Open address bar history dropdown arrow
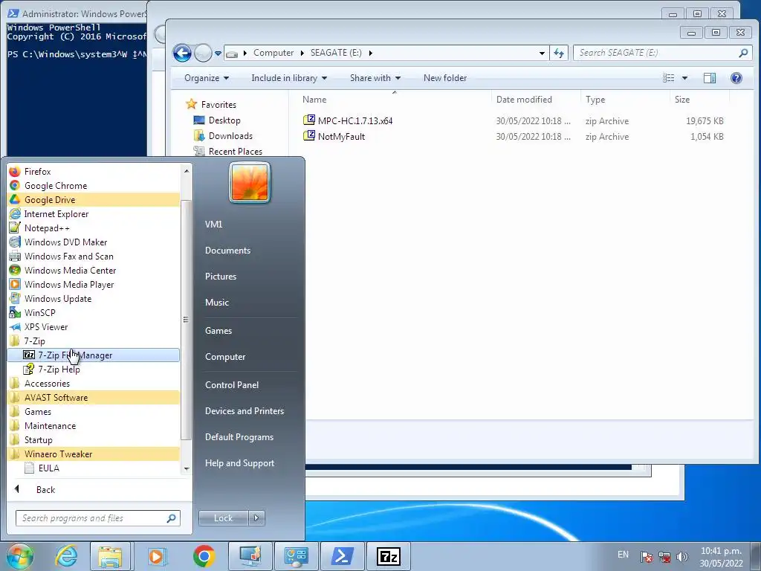This screenshot has height=571, width=761. [x=542, y=53]
